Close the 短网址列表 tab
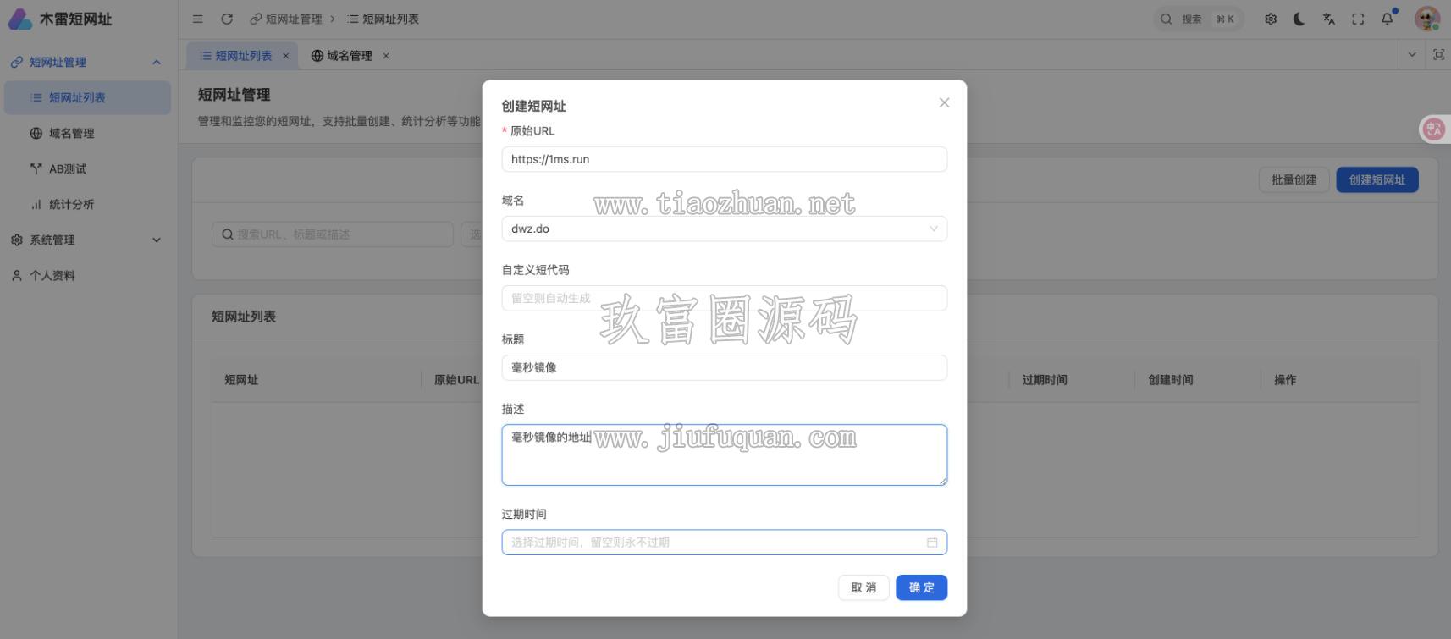Image resolution: width=1451 pixels, height=639 pixels. point(286,56)
